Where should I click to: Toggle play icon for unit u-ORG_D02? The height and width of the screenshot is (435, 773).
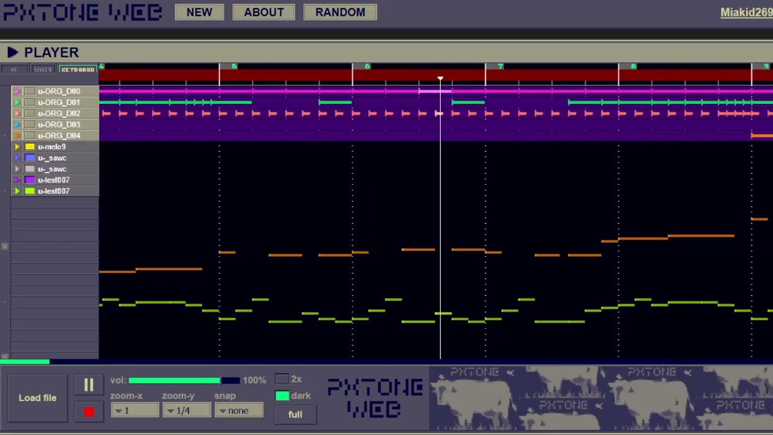[17, 113]
